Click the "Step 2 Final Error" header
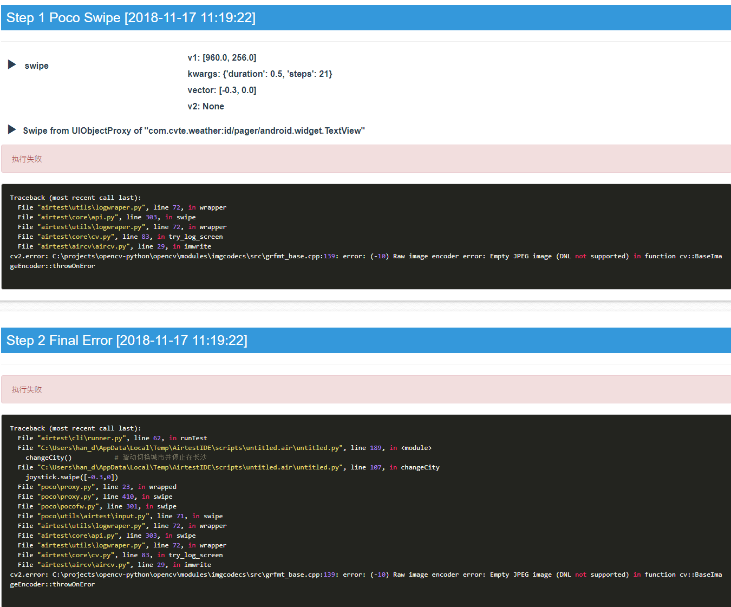The image size is (731, 607). coord(366,341)
